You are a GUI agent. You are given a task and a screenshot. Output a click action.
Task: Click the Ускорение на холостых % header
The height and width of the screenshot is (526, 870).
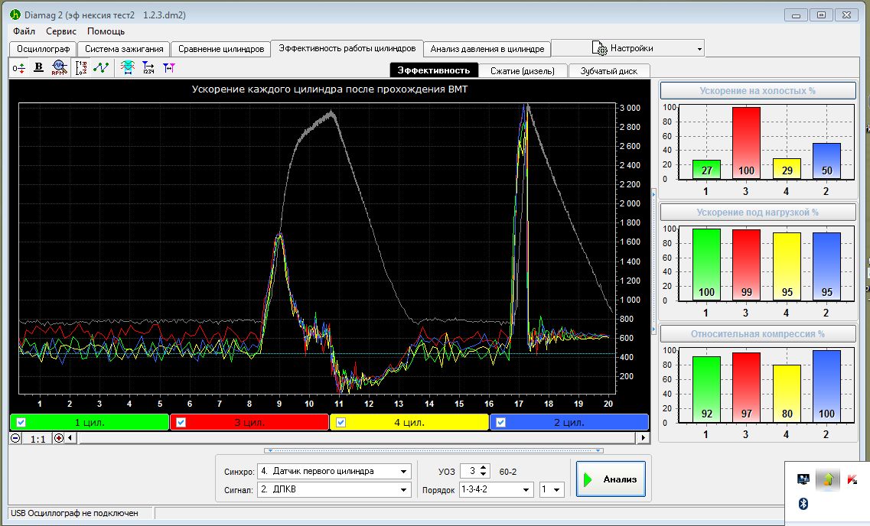tap(758, 91)
